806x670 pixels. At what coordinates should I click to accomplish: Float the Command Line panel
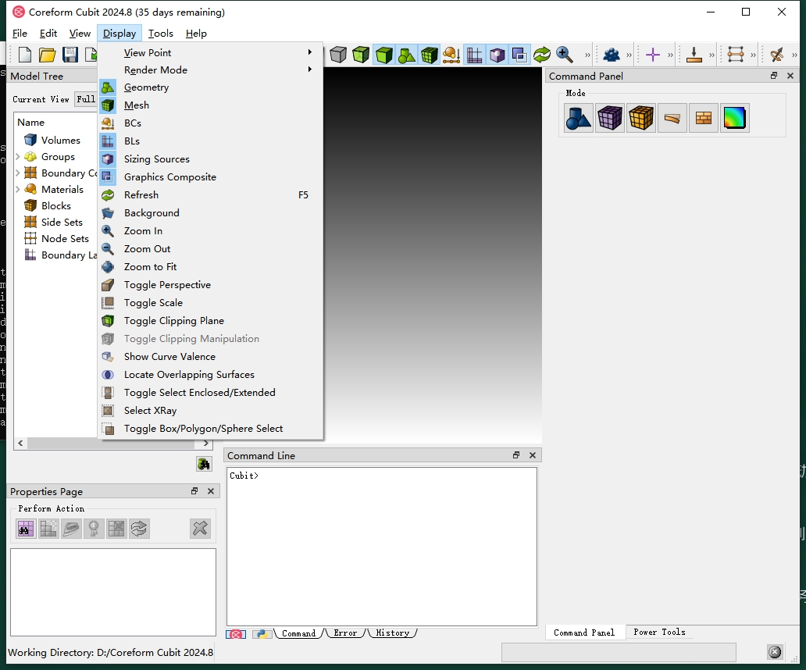coord(516,455)
